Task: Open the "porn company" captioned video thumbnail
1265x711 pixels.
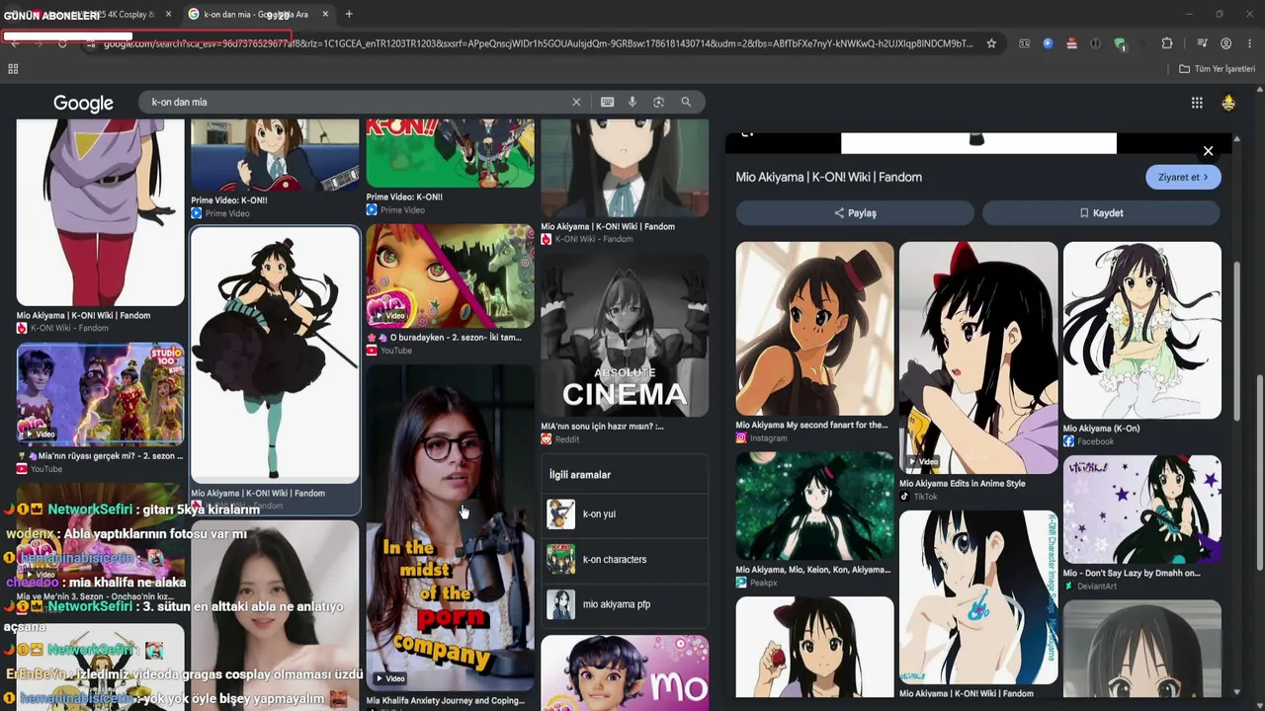Action: [x=451, y=528]
